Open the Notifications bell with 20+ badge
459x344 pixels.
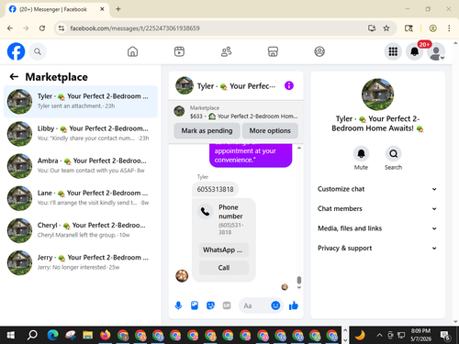(415, 51)
